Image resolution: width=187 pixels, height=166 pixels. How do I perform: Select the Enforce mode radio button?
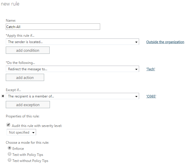coord(10,148)
